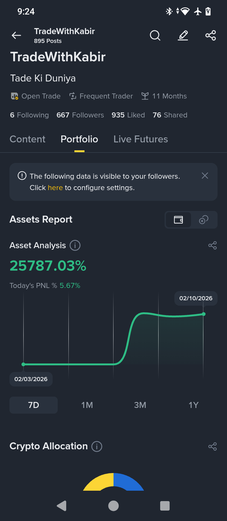Viewport: 227px width, 521px height.
Task: Share the Crypto Allocation section
Action: (212, 446)
